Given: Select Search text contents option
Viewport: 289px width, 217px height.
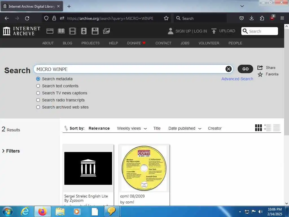Looking at the screenshot, I should coord(38,86).
